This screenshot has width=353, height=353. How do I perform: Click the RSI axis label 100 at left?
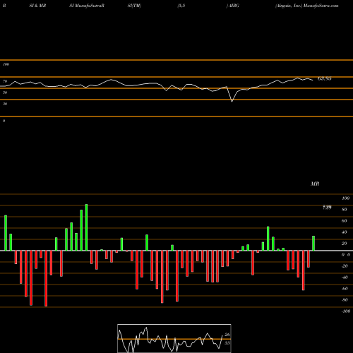pyautogui.click(x=6, y=64)
